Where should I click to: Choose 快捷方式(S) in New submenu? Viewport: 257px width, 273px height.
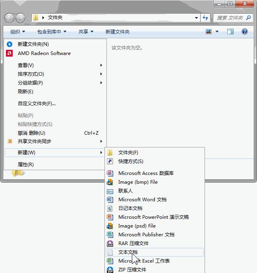[155, 161]
